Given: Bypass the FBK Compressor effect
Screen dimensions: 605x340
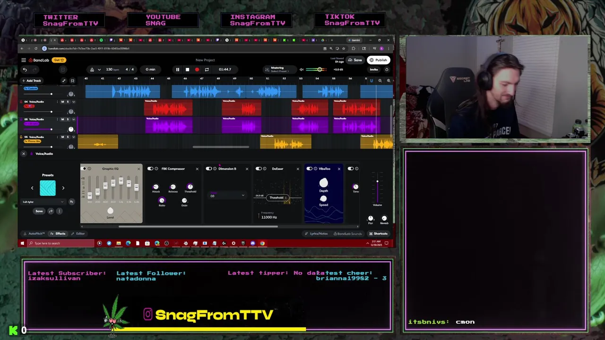Looking at the screenshot, I should (x=150, y=169).
